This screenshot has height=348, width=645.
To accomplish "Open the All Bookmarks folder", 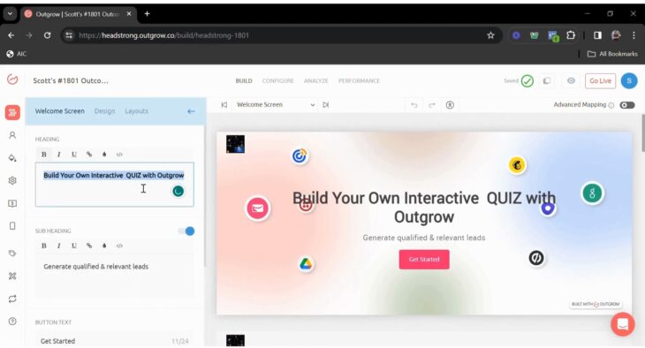I will [612, 54].
